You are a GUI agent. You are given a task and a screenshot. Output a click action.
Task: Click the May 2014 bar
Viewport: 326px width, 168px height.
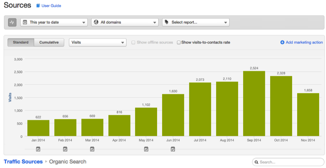[146, 122]
